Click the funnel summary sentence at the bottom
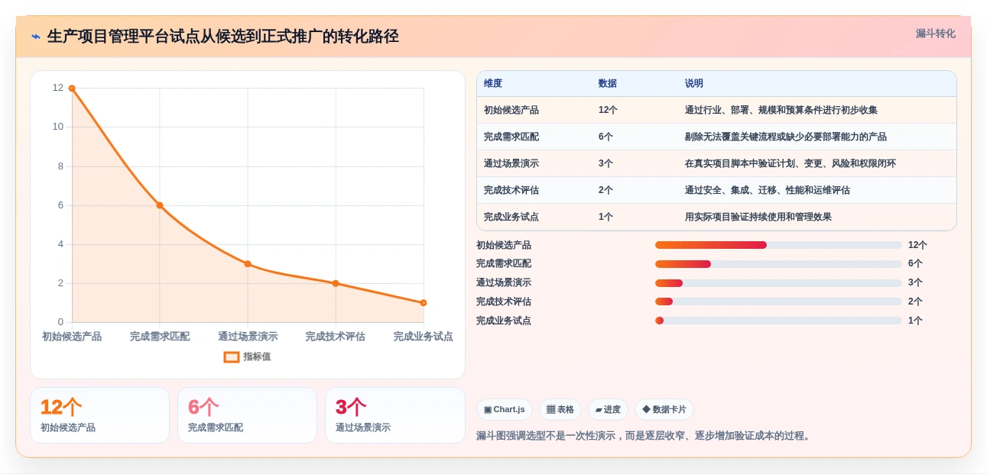Screen dimensions: 987x474 [x=644, y=436]
